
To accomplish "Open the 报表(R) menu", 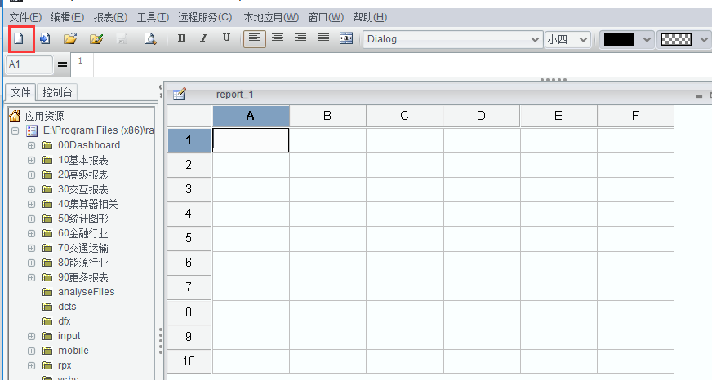I will pos(110,17).
